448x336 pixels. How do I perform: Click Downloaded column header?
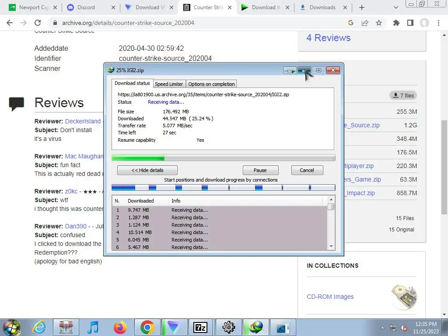click(147, 201)
